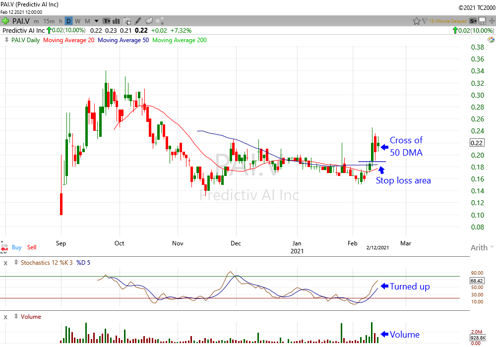The image size is (496, 347).
Task: Open the chart template 'T' dropdown
Action: 107,21
